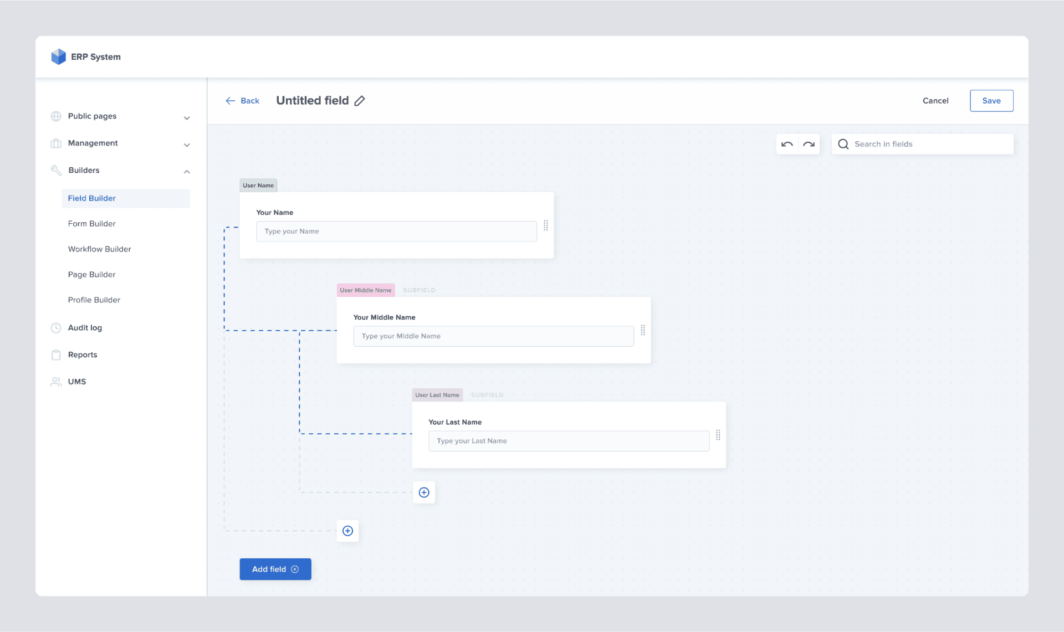Click the plus icon on the dashed branch line
This screenshot has height=632, width=1064.
click(347, 531)
